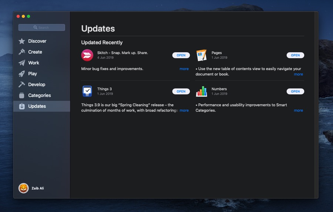Click the Work paper plane icon
The height and width of the screenshot is (212, 333).
click(22, 63)
